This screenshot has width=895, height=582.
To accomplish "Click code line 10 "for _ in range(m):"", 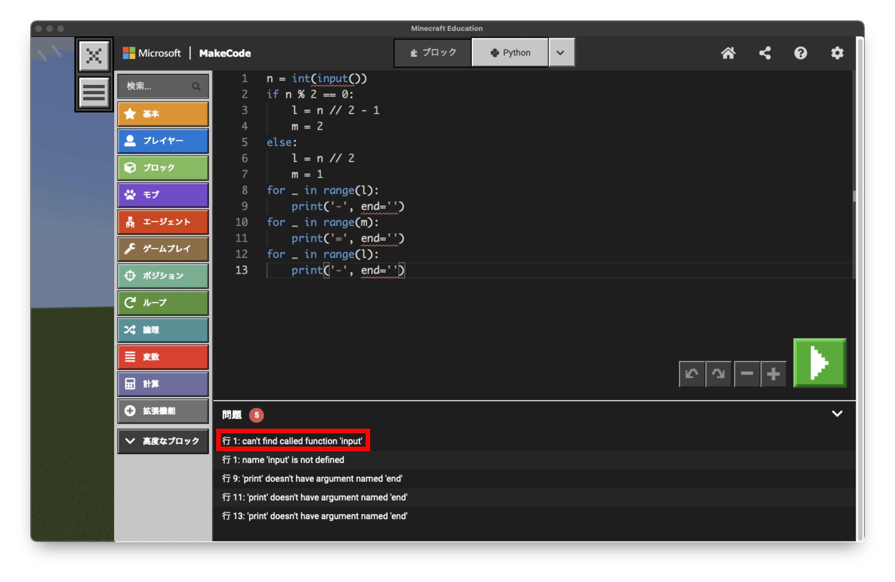I will (x=323, y=222).
